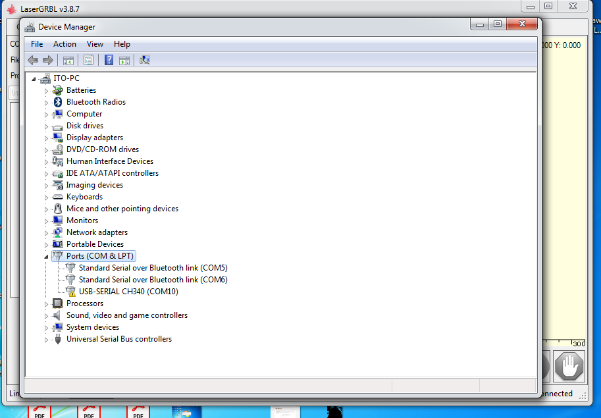Select the Portable Devices label
601x418 pixels.
pyautogui.click(x=95, y=244)
